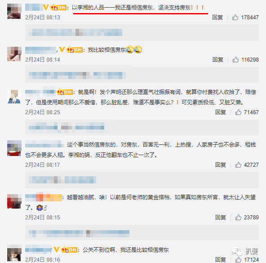Image resolution: width=266 pixels, height=263 pixels.
Task: Click the 铁粉 fan badge on second comment
Action: [x=75, y=50]
